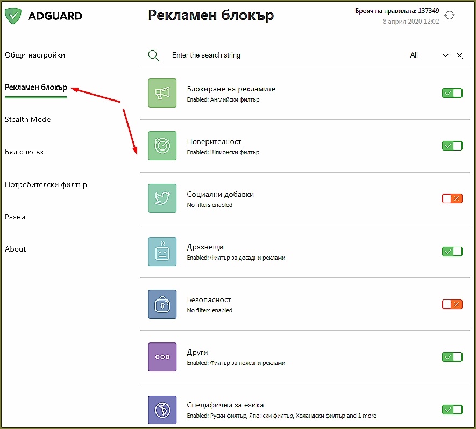Click 'Enabled: Шпионски филтър' text
Image resolution: width=476 pixels, height=429 pixels.
223,152
